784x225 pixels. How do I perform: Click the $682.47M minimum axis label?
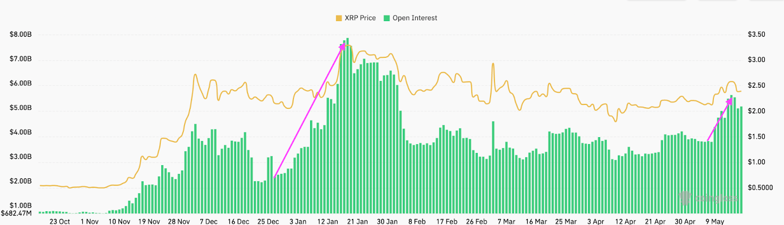[x=16, y=213]
